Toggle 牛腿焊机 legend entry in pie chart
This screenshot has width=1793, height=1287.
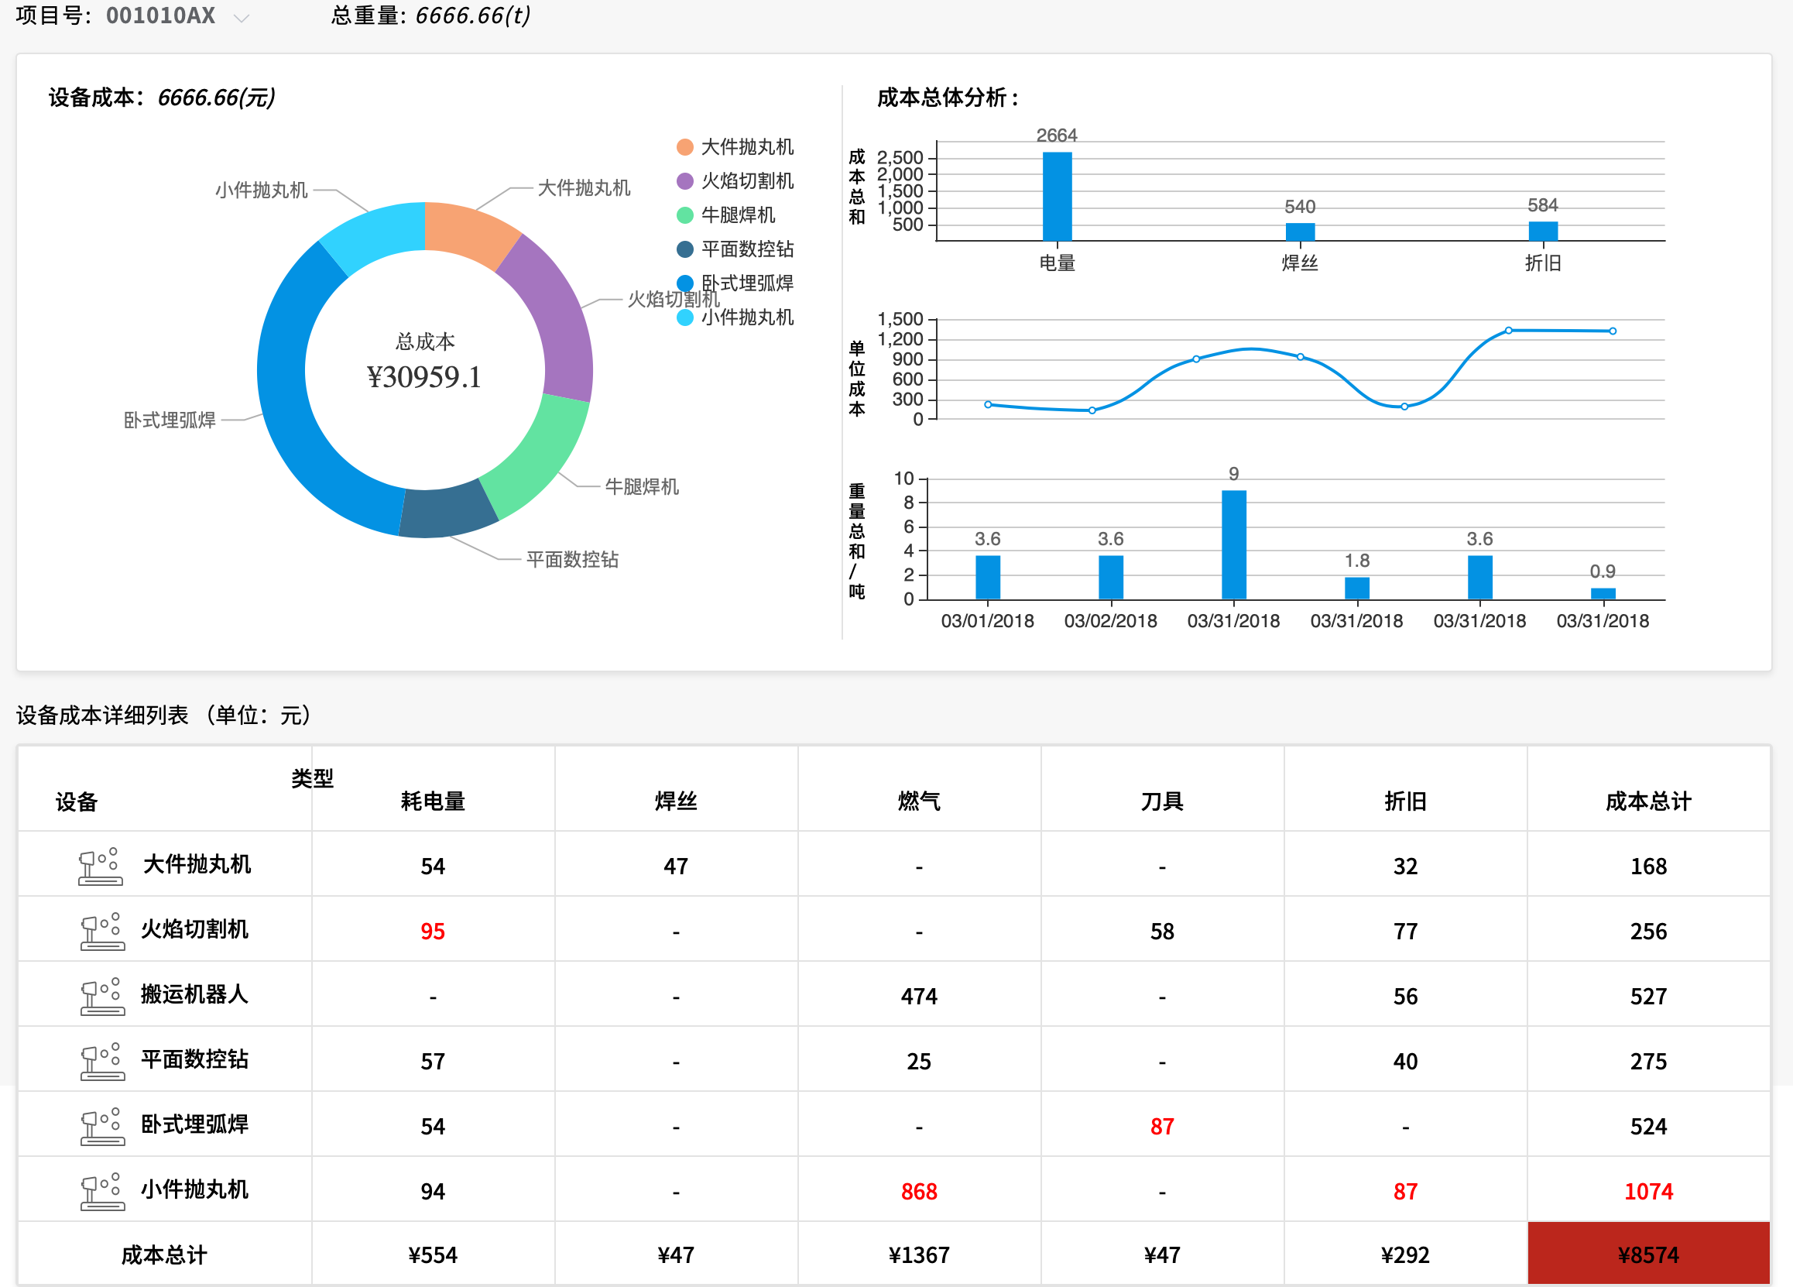pyautogui.click(x=737, y=215)
